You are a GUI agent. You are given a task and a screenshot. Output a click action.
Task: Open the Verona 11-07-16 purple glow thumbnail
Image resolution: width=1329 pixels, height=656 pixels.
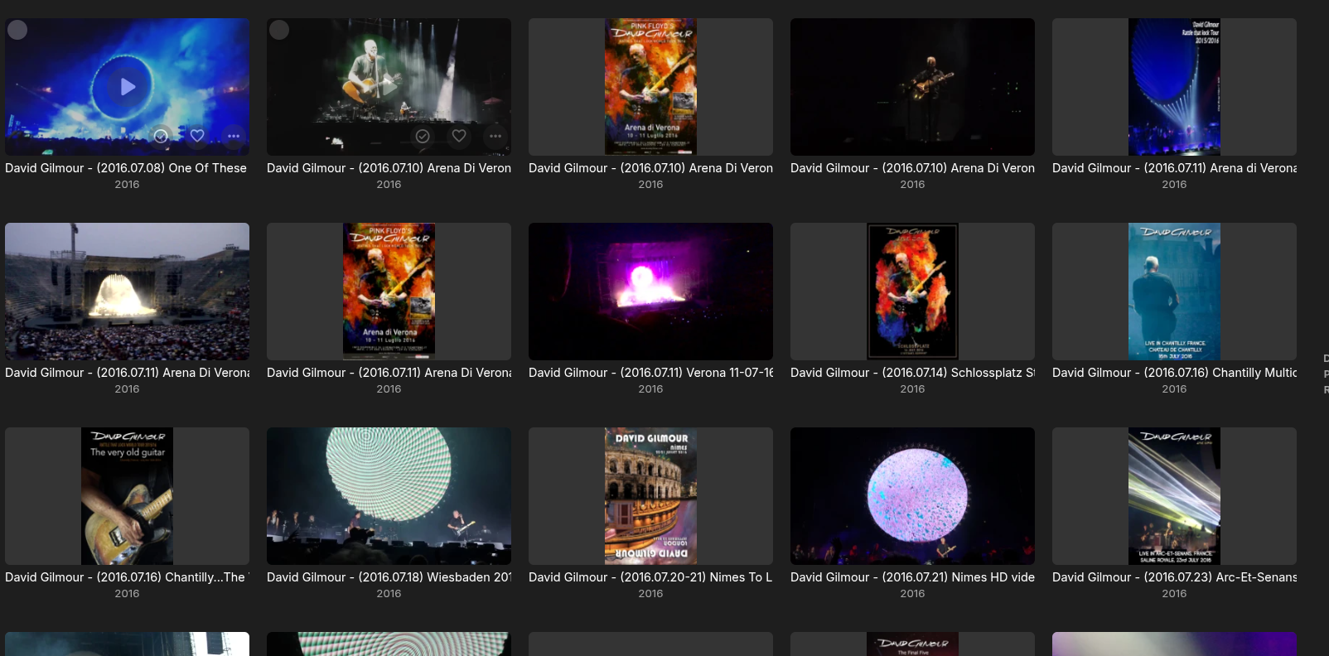(x=650, y=292)
